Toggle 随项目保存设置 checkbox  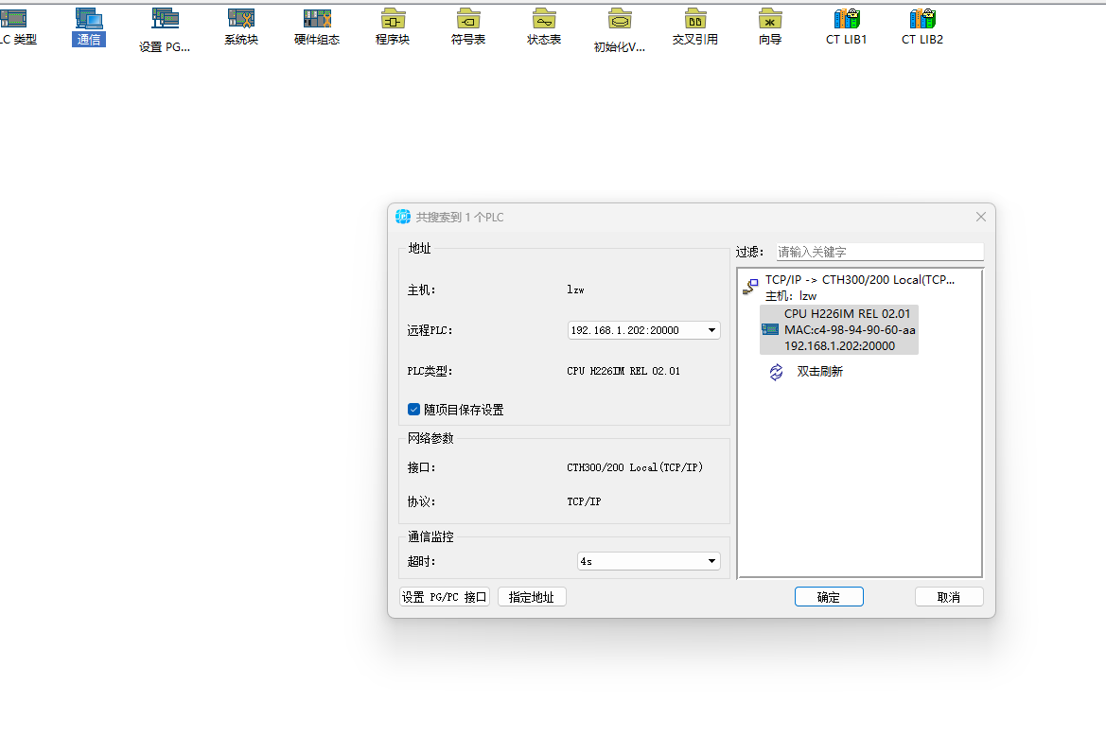click(414, 410)
